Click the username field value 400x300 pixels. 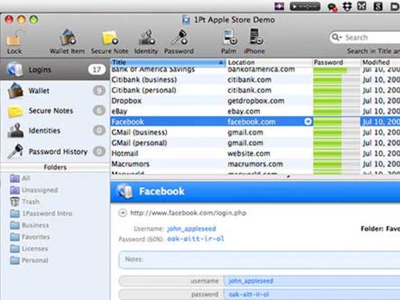[312, 281]
